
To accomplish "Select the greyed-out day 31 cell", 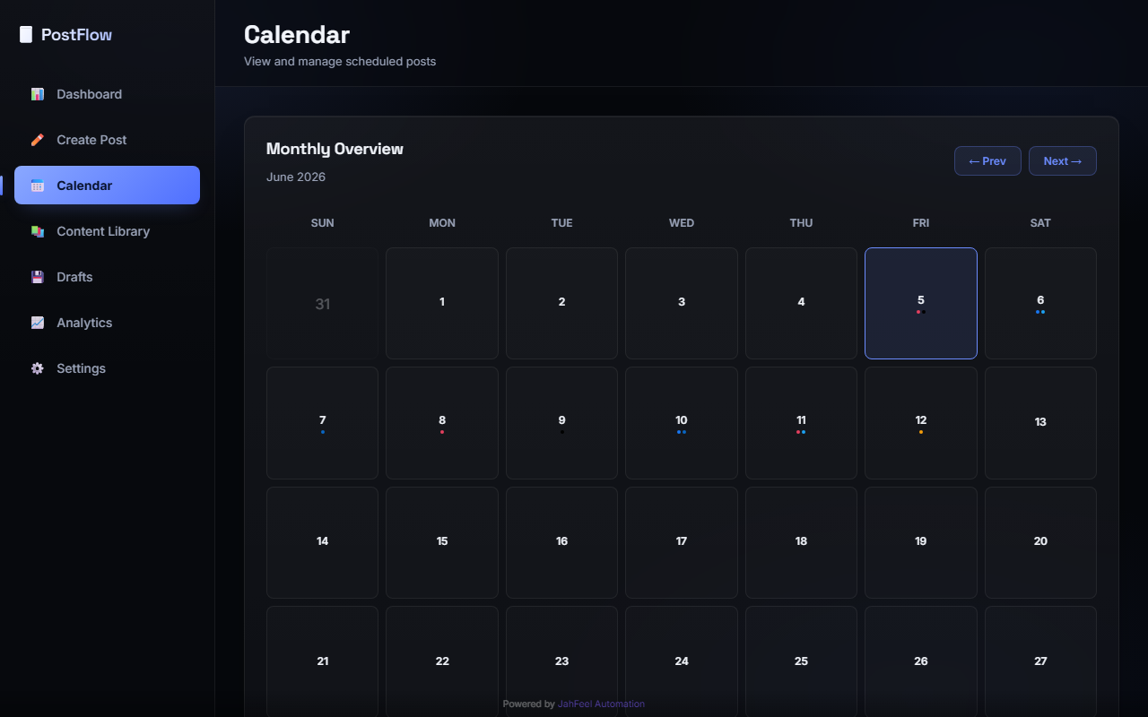I will coord(322,303).
